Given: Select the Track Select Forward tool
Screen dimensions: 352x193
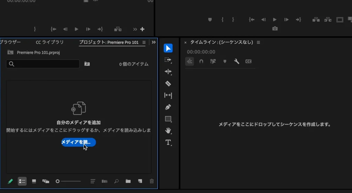Looking at the screenshot, I should coord(168,60).
